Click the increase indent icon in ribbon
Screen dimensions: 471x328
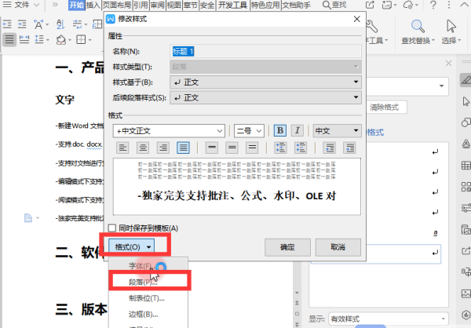tap(22, 24)
